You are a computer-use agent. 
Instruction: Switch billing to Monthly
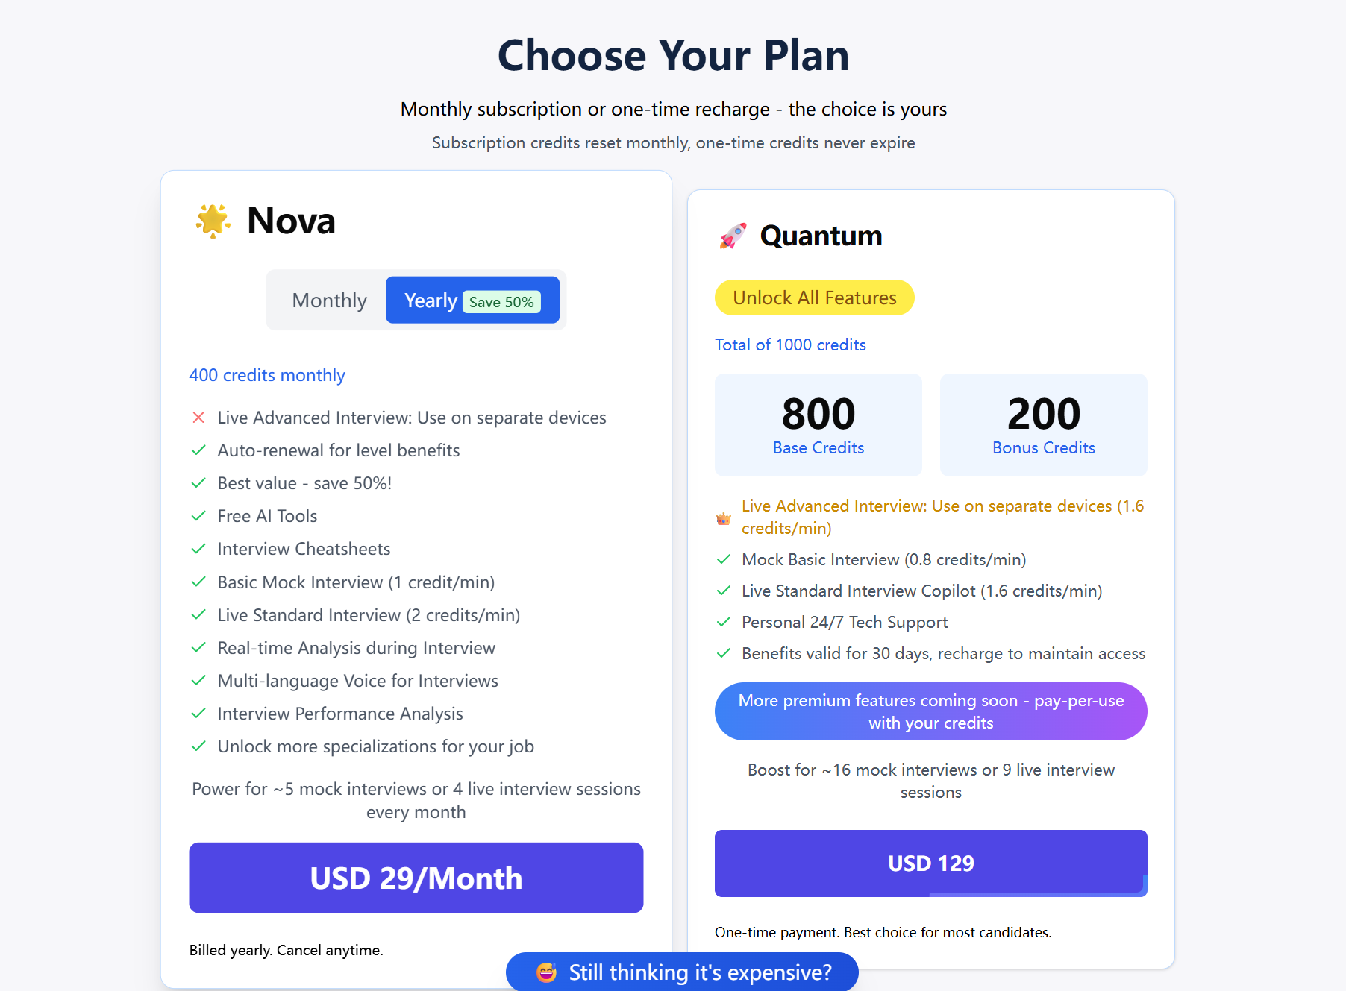point(329,301)
